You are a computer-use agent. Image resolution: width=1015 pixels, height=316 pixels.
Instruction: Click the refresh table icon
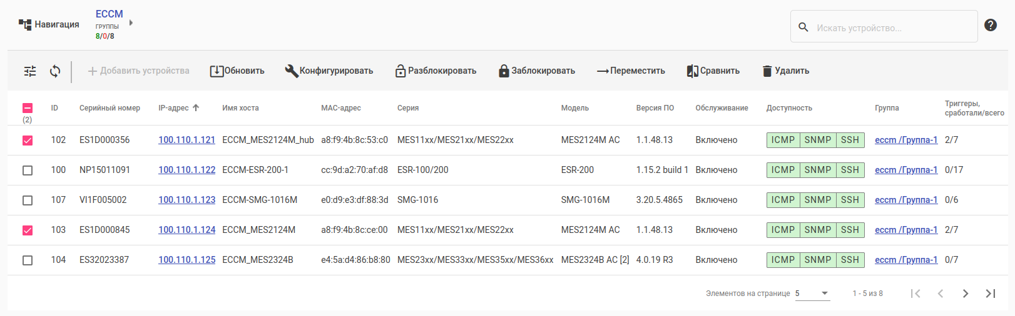pyautogui.click(x=55, y=71)
